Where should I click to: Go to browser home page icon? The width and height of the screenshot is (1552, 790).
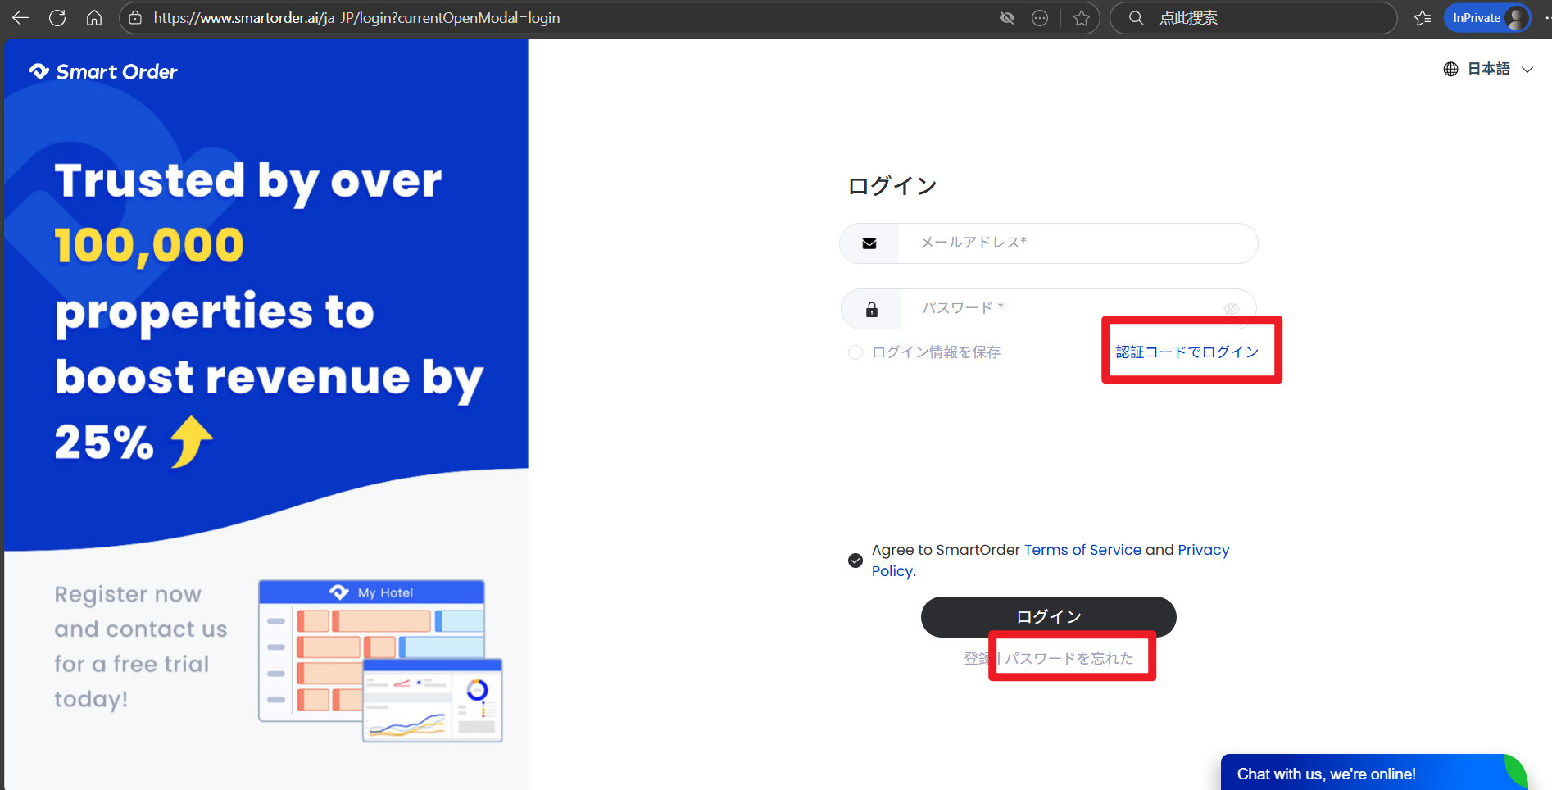94,18
